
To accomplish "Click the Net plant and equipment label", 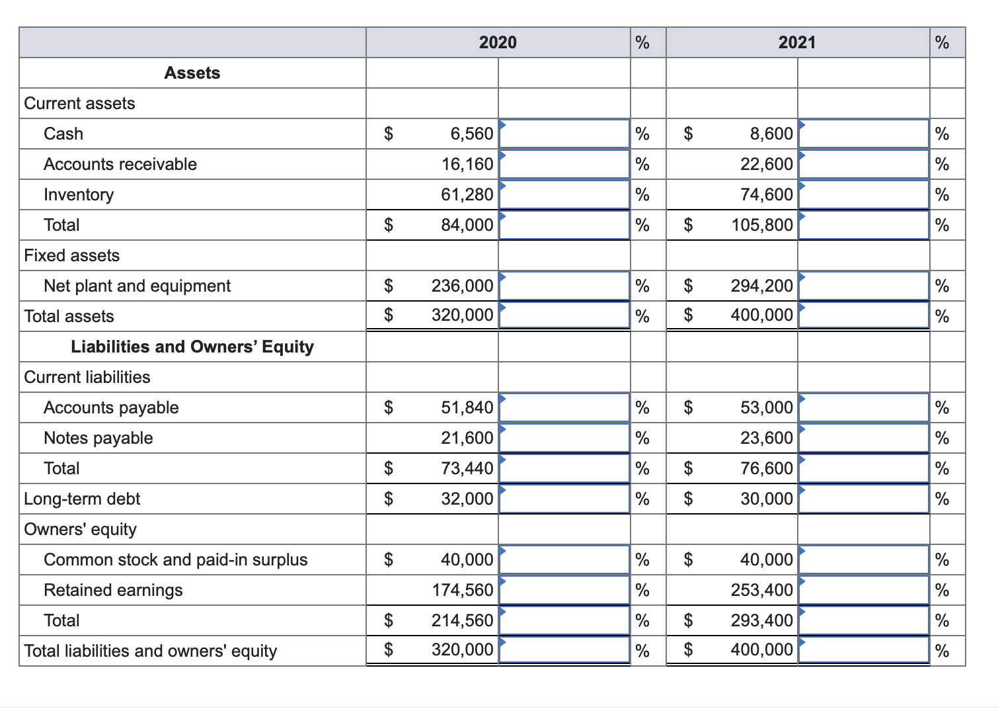I will (137, 286).
